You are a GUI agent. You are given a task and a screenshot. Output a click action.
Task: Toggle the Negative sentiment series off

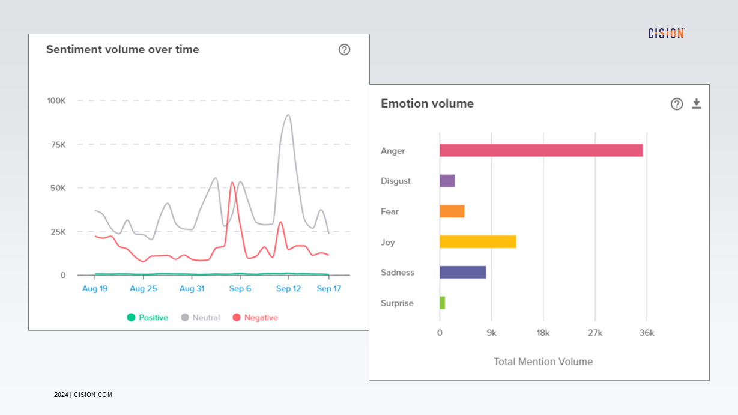(255, 317)
